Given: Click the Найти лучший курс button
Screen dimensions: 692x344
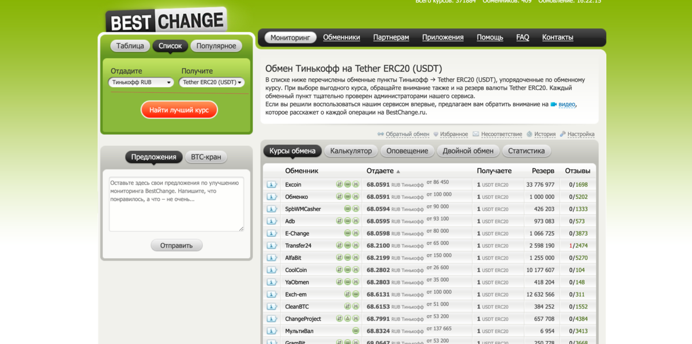Looking at the screenshot, I should pos(179,109).
